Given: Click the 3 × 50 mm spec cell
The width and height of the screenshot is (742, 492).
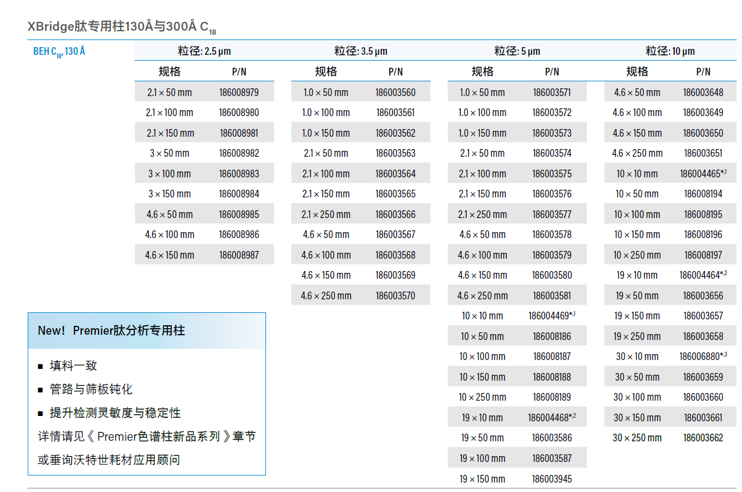Looking at the screenshot, I should [169, 153].
